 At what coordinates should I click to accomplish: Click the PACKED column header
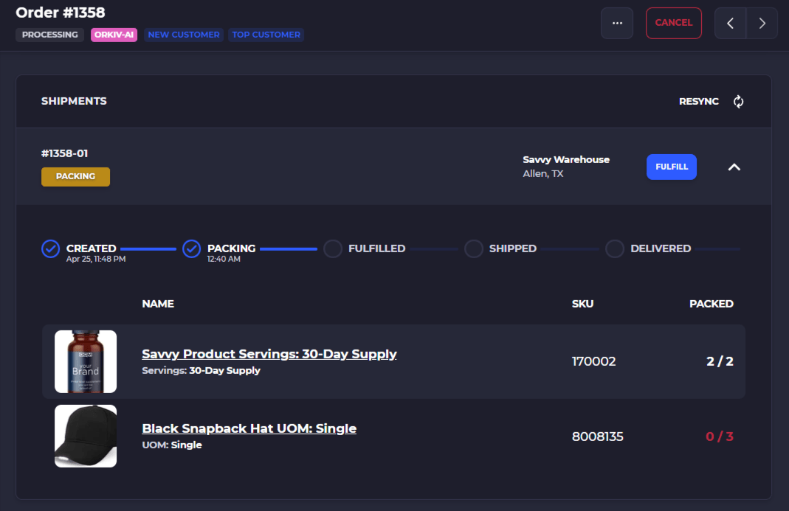[712, 304]
